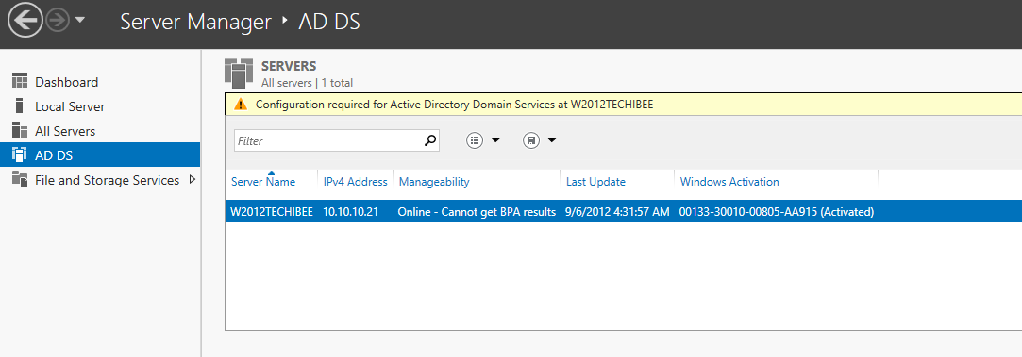The image size is (1022, 357).
Task: Click the AD DS sidebar icon
Action: [20, 154]
